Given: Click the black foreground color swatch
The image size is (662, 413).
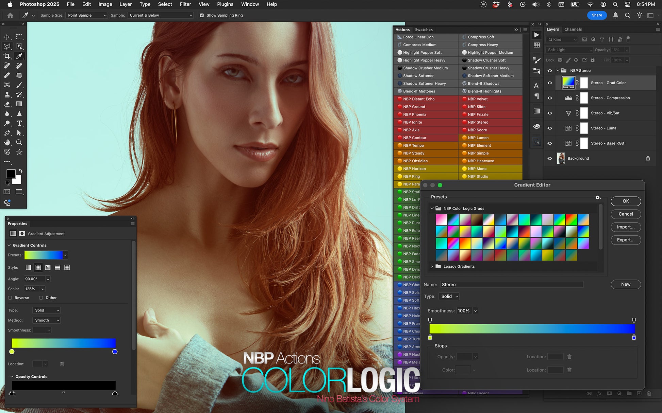Looking at the screenshot, I should [11, 174].
